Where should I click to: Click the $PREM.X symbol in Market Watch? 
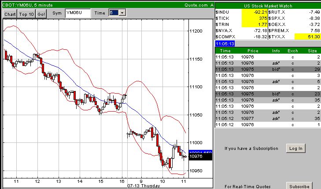(279, 31)
